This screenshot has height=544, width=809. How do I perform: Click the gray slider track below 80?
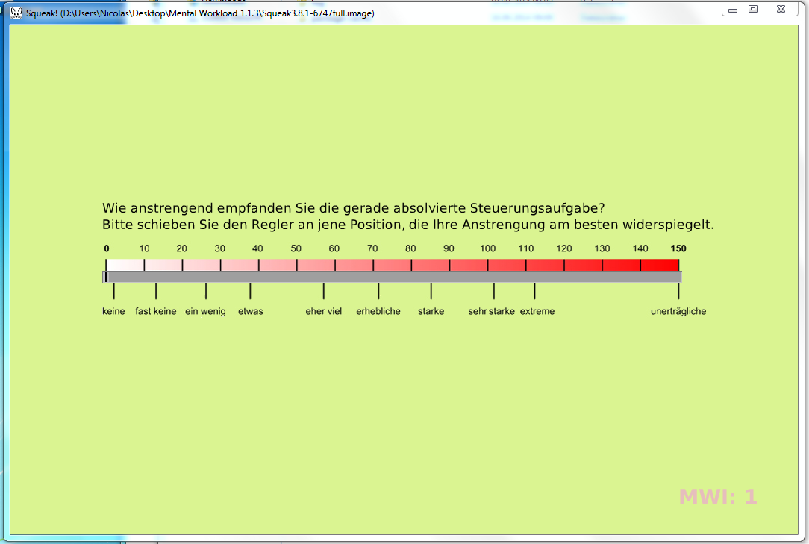(x=411, y=277)
